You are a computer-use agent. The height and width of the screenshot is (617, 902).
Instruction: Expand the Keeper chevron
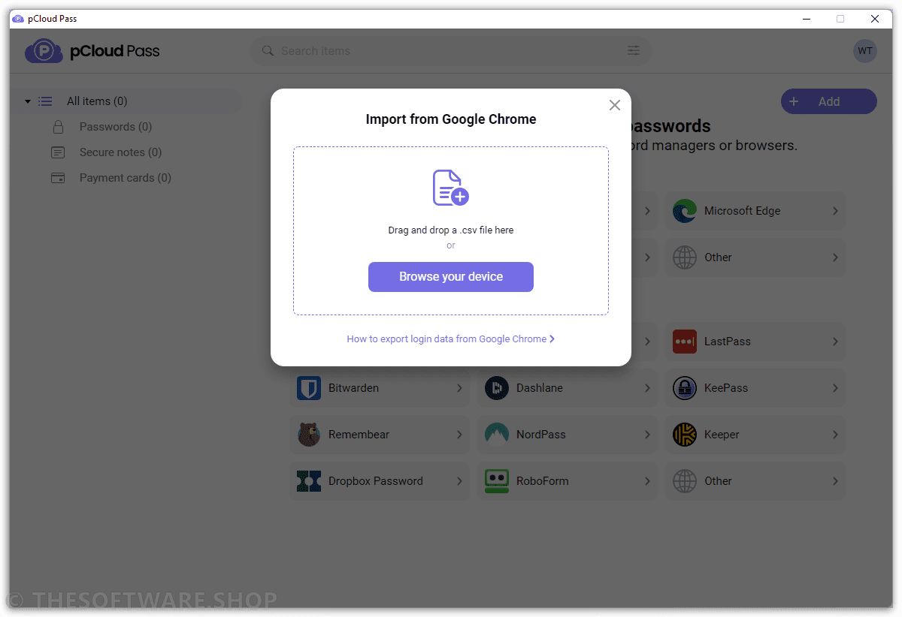coord(835,435)
